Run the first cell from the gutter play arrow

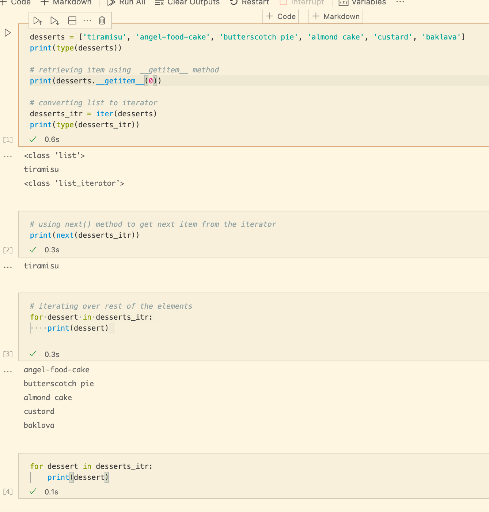(x=8, y=33)
